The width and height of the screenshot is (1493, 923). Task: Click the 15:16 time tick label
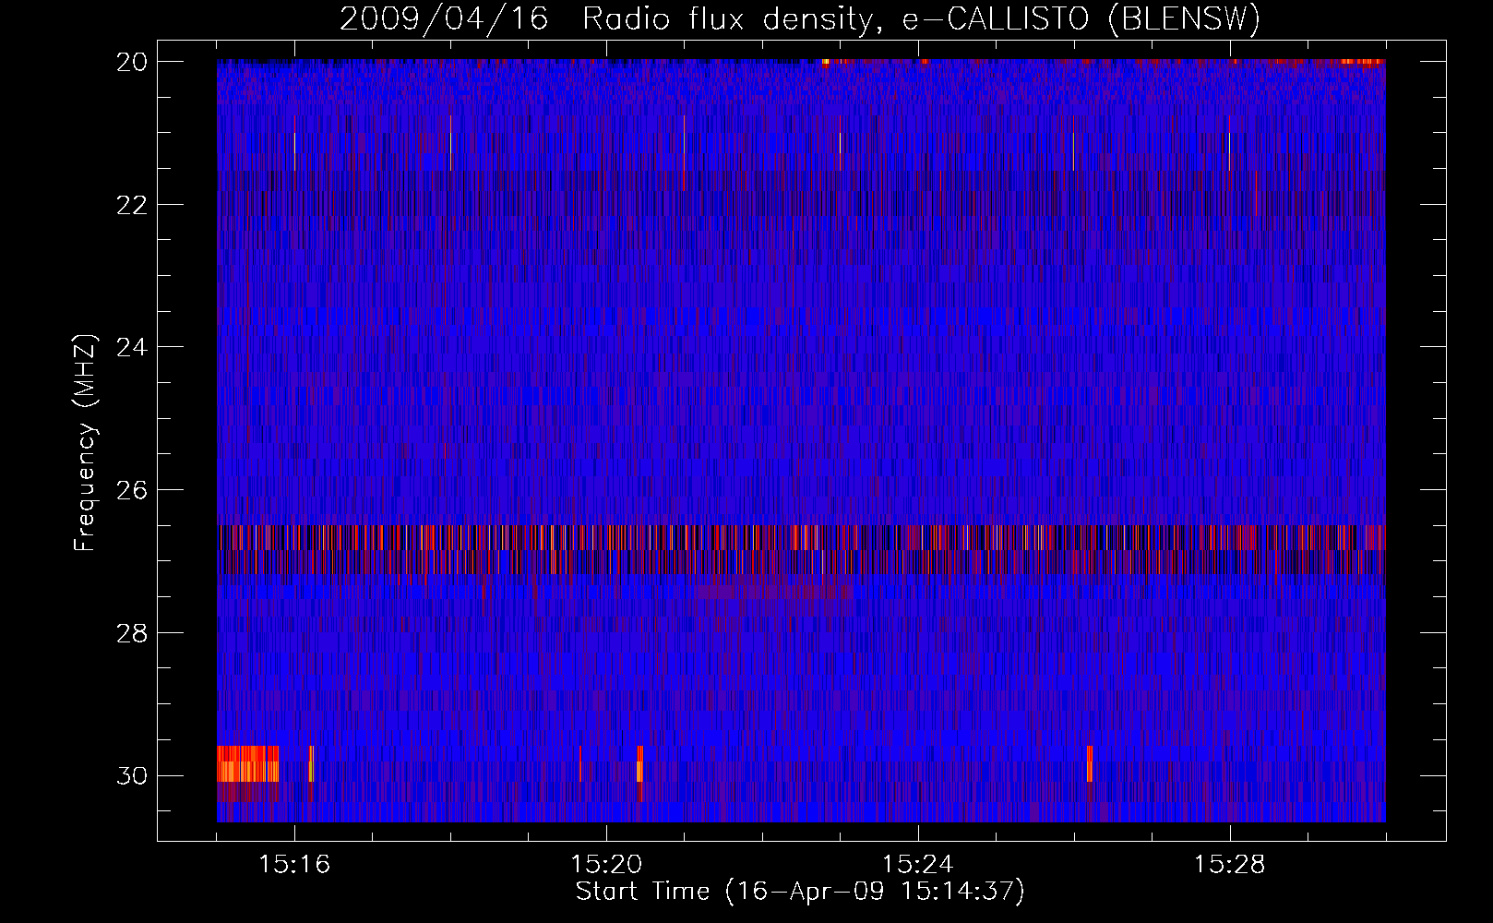pyautogui.click(x=294, y=865)
